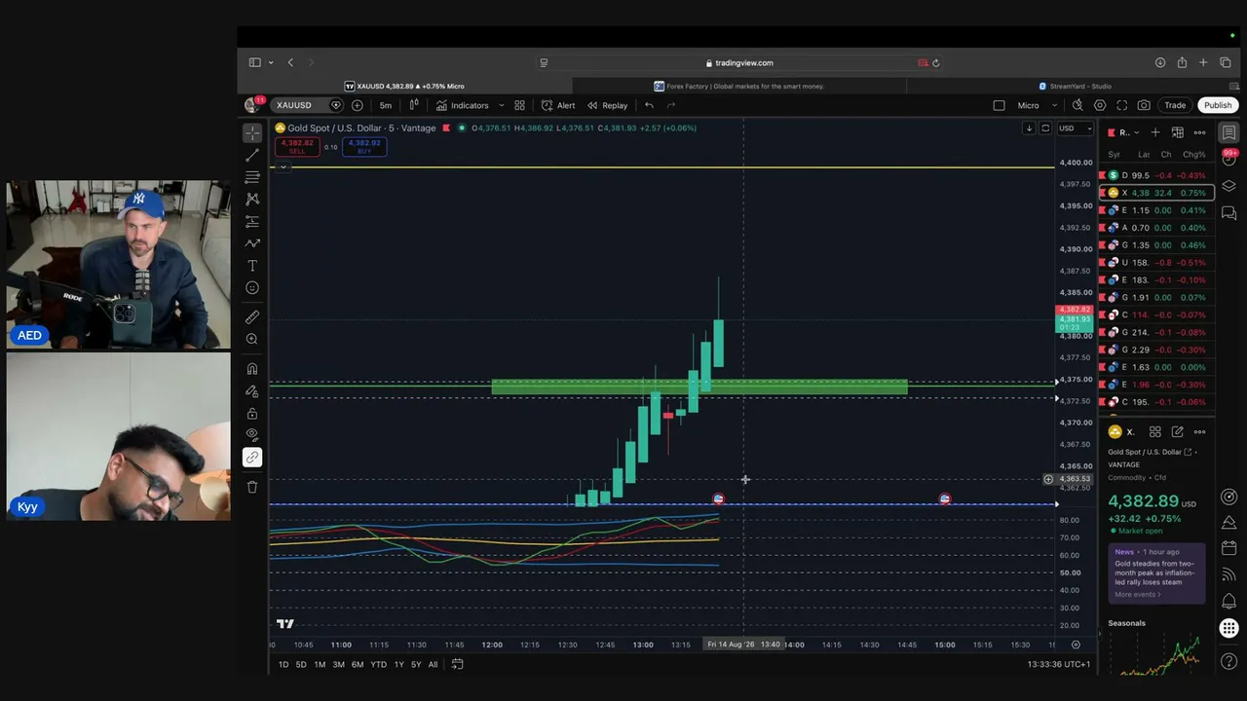
Task: Click the quick search icon in toolbar
Action: [1077, 105]
